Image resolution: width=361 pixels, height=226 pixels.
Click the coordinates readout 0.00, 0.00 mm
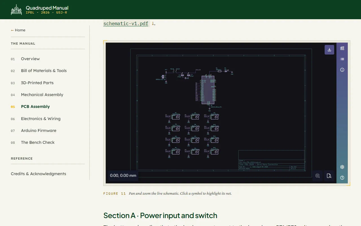click(123, 175)
